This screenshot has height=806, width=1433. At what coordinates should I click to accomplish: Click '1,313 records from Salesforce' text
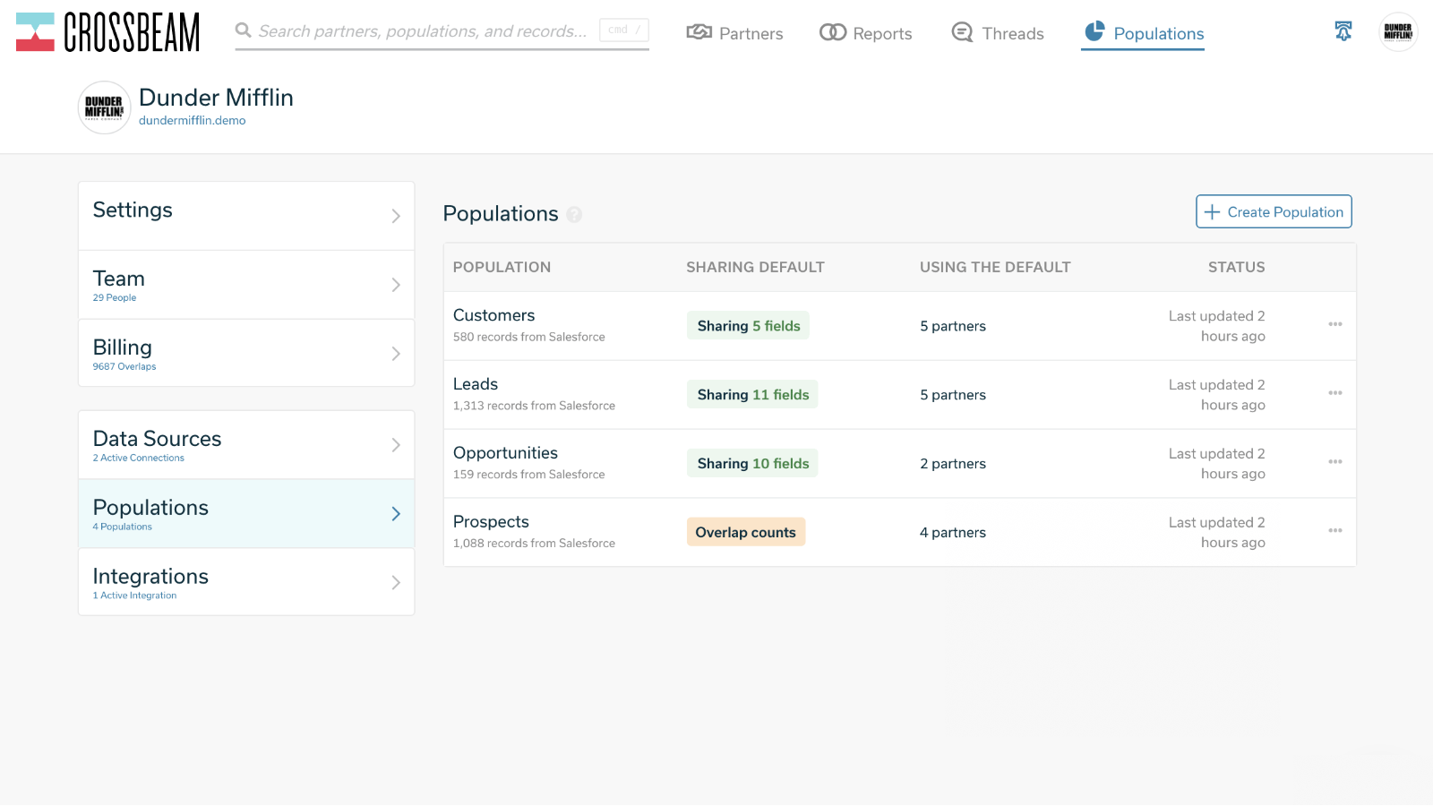[534, 407]
